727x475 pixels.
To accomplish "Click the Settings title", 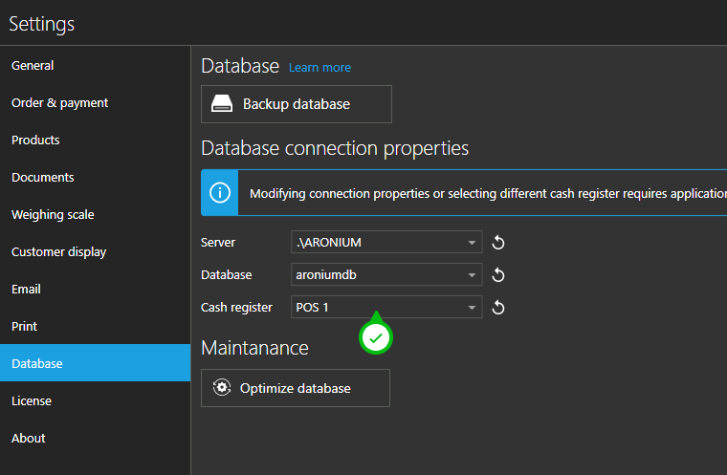I will [x=42, y=24].
